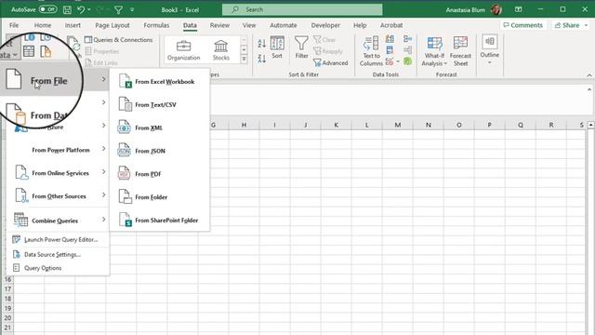
Task: Open Advanced filter options
Action: [x=331, y=62]
